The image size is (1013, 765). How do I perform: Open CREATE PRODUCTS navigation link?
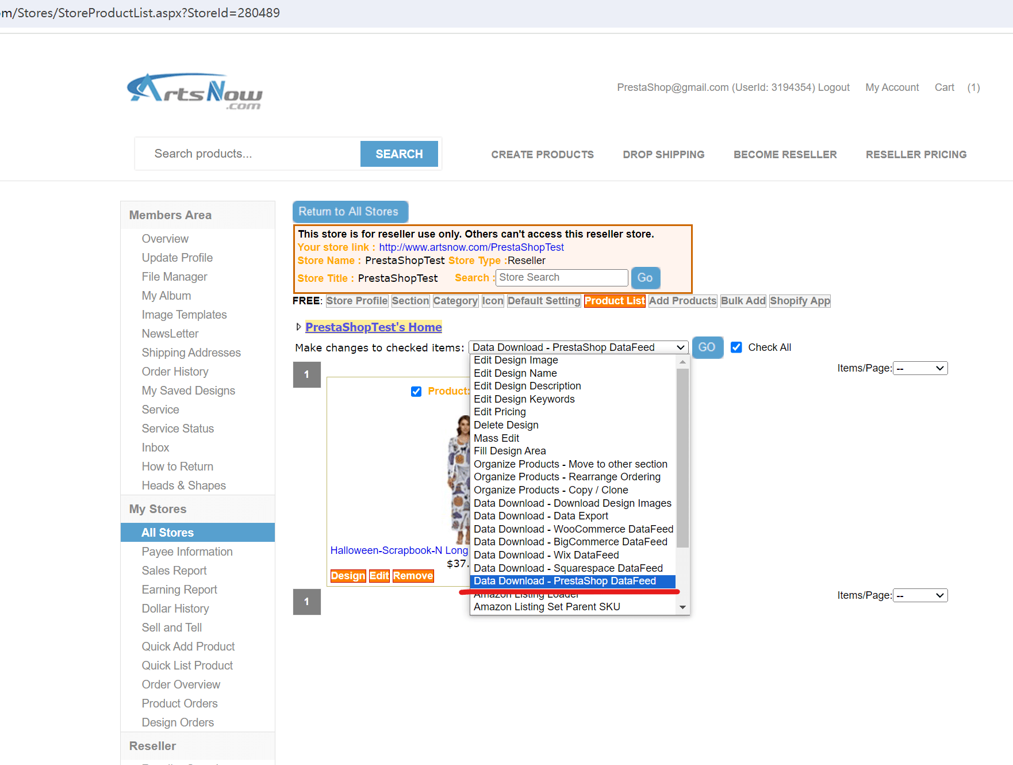pos(542,155)
